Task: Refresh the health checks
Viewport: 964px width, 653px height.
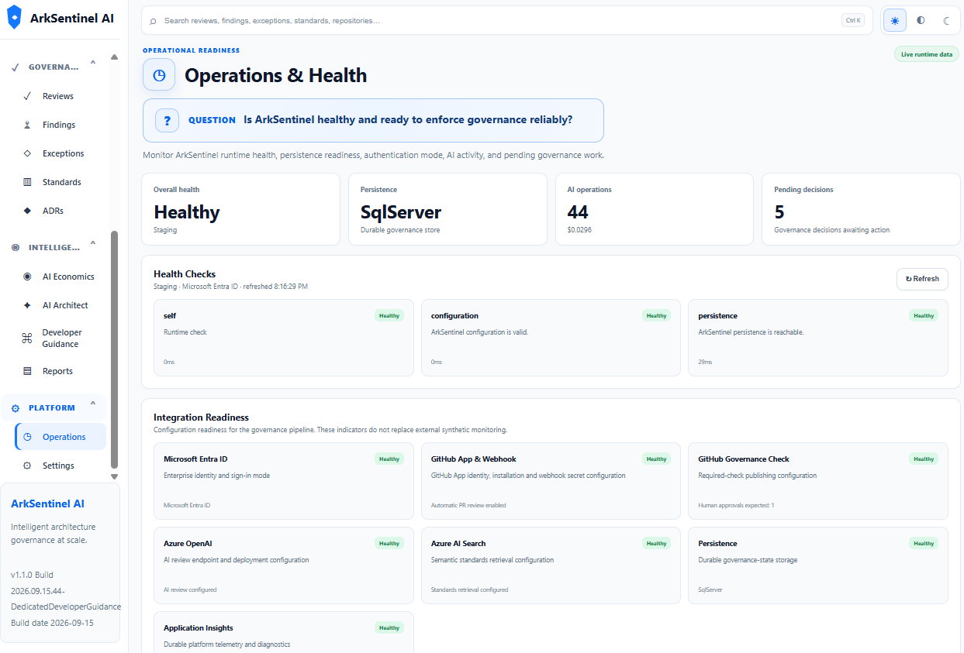Action: 922,279
